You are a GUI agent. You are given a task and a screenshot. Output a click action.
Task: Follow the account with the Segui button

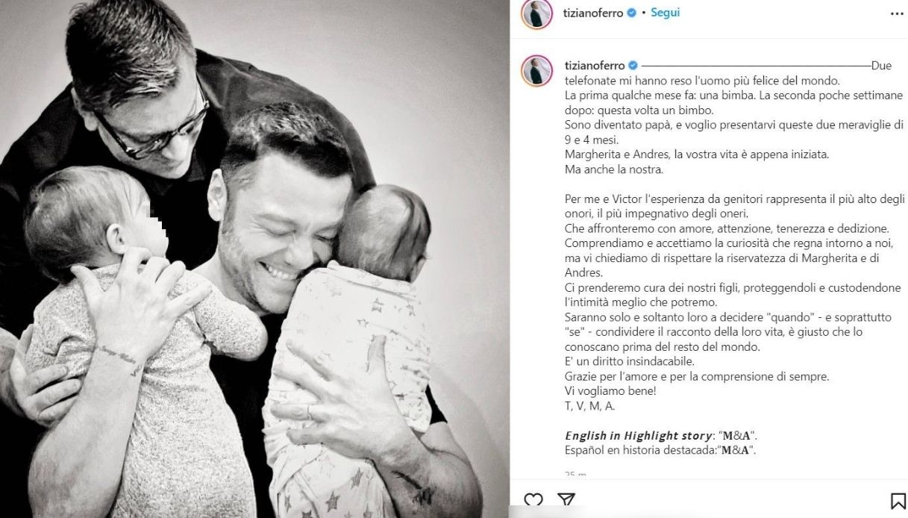click(x=665, y=13)
